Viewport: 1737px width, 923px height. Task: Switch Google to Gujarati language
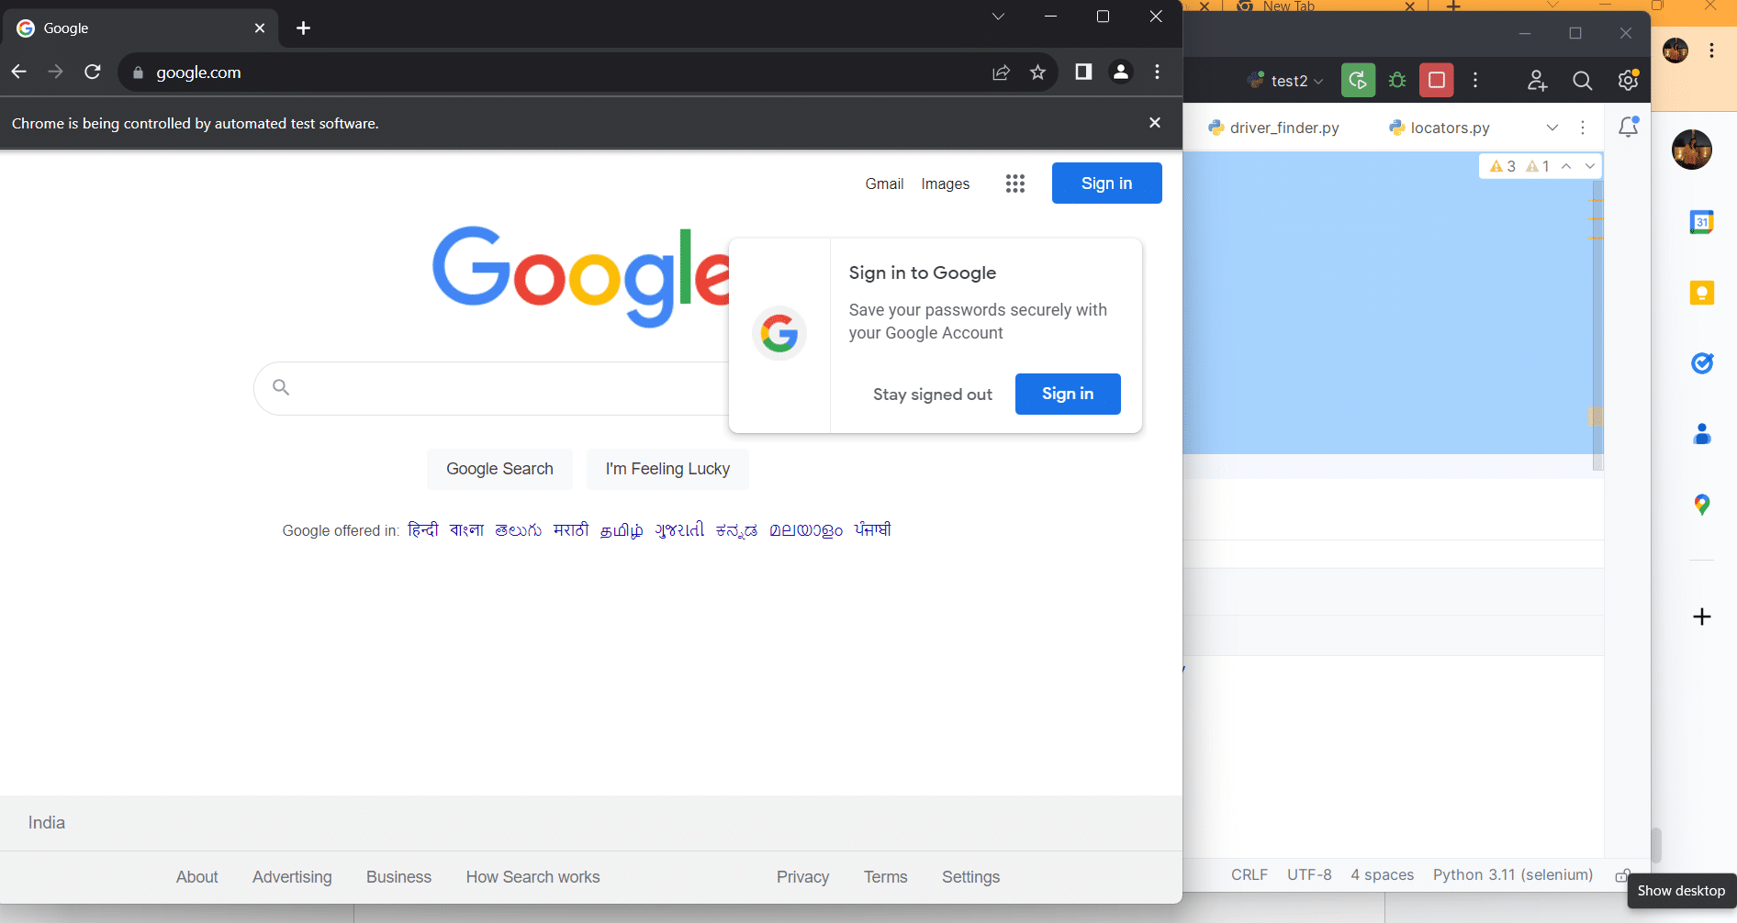[x=679, y=529]
